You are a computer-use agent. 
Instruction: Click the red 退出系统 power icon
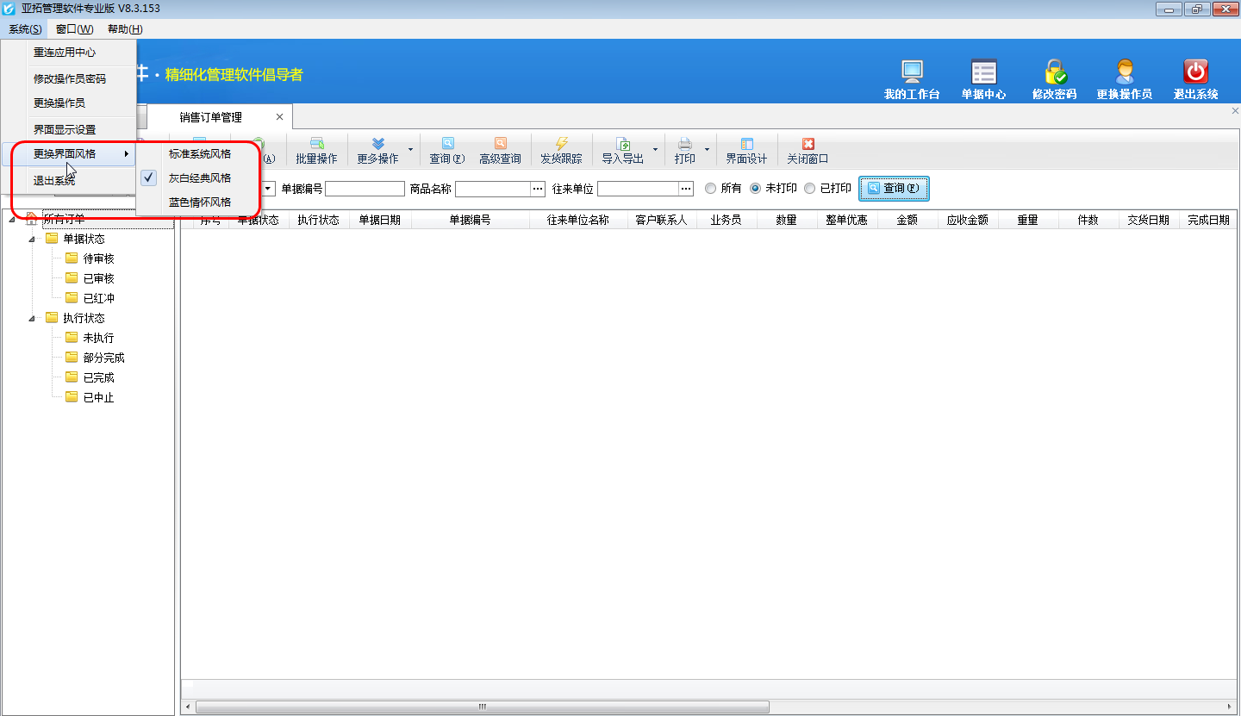(x=1195, y=72)
